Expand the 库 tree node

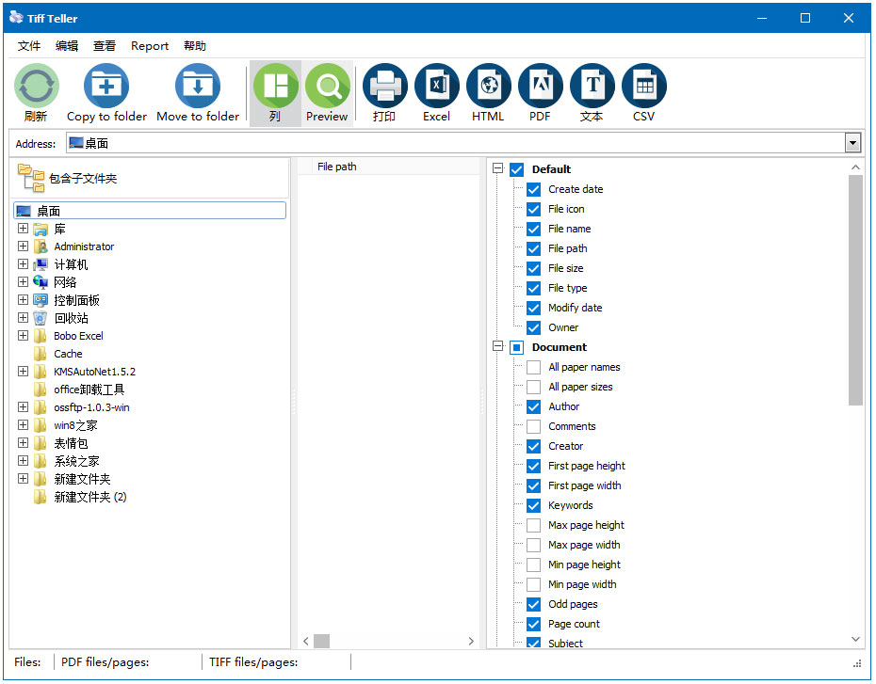click(x=23, y=229)
